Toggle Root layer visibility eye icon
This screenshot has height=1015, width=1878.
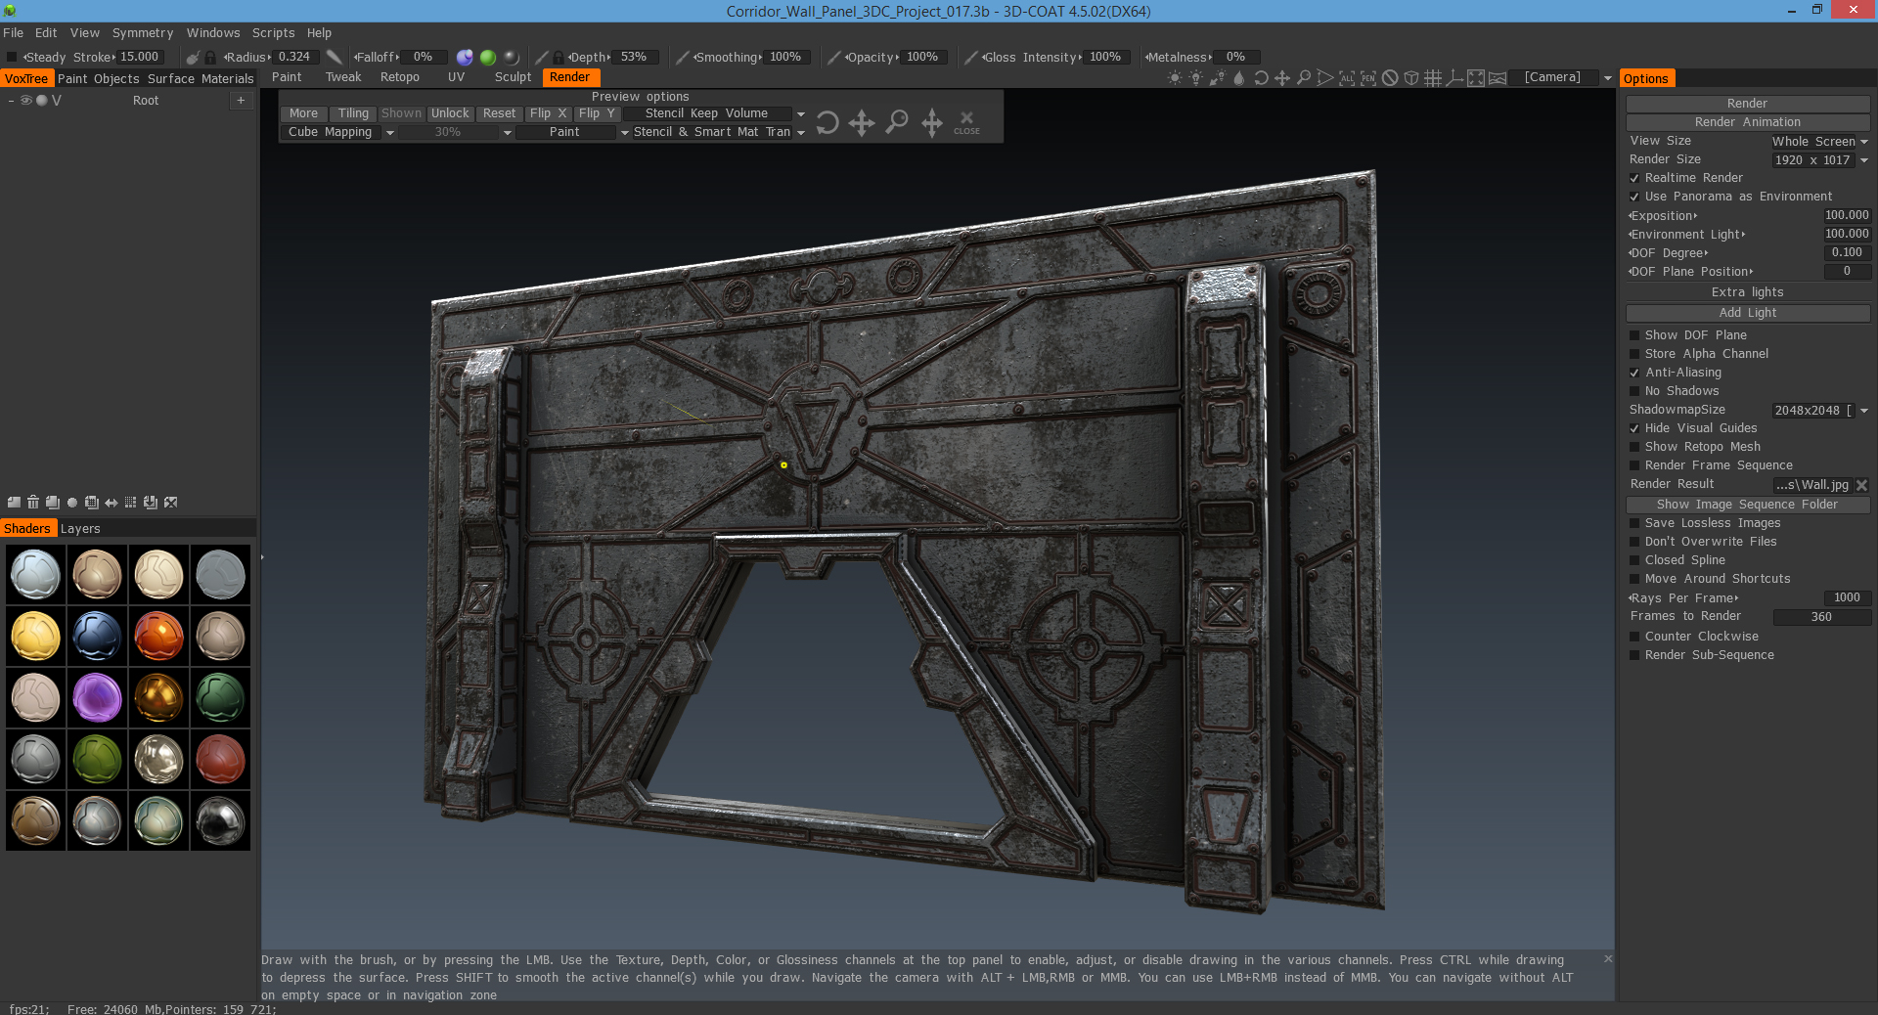[x=26, y=101]
